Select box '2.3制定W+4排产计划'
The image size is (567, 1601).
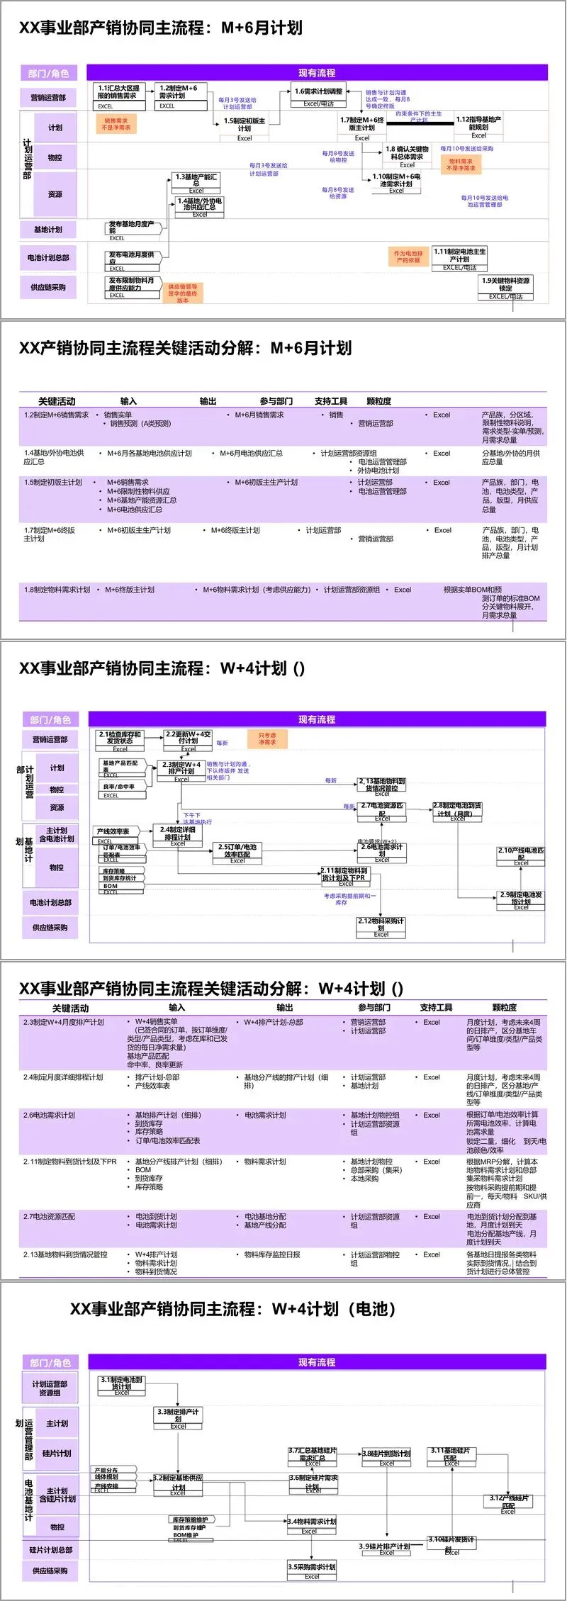pos(181,771)
